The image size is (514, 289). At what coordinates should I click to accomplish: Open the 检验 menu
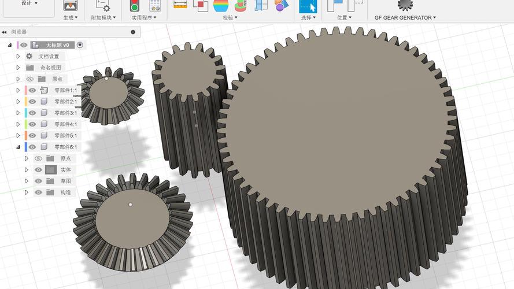230,18
